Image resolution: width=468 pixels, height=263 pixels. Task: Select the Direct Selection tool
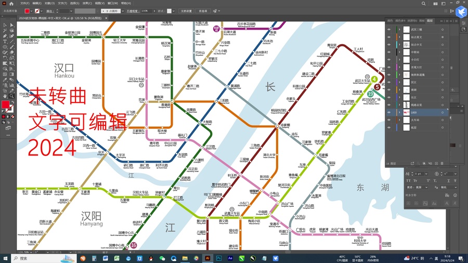[x=11, y=25]
